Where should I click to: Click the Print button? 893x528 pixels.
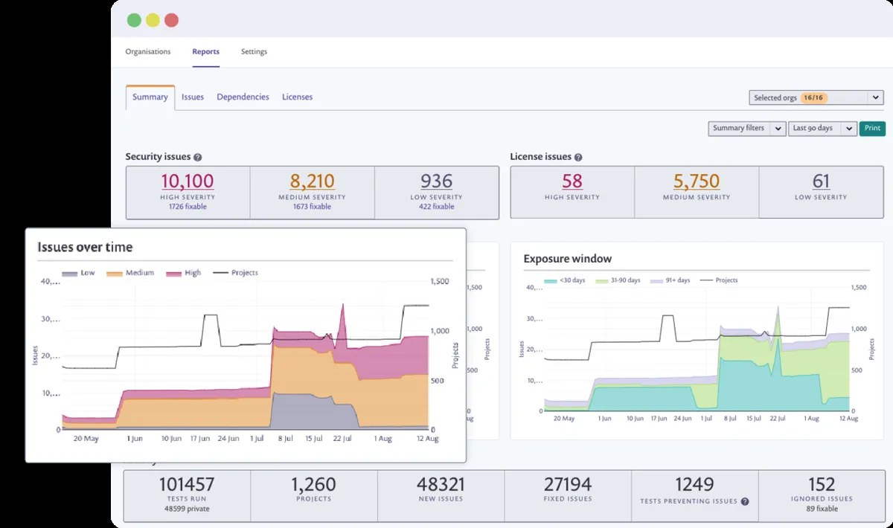[x=872, y=129]
